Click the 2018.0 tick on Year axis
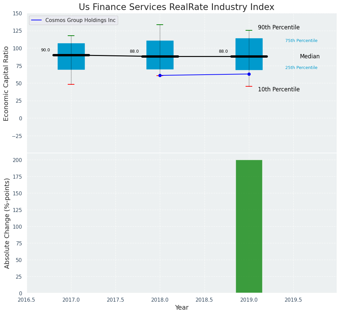Image resolution: width=340 pixels, height=314 pixels. (x=160, y=300)
